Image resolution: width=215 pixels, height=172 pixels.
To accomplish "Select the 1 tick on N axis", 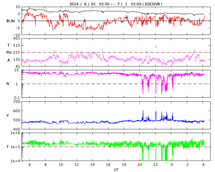I will click(17, 84).
